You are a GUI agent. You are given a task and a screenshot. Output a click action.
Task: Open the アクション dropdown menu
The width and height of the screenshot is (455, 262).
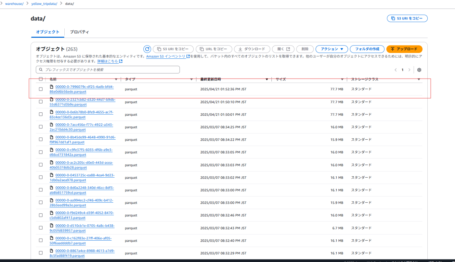click(x=332, y=49)
